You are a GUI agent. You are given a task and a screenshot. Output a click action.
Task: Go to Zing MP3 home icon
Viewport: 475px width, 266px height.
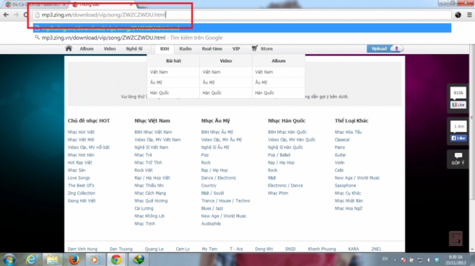tap(69, 48)
